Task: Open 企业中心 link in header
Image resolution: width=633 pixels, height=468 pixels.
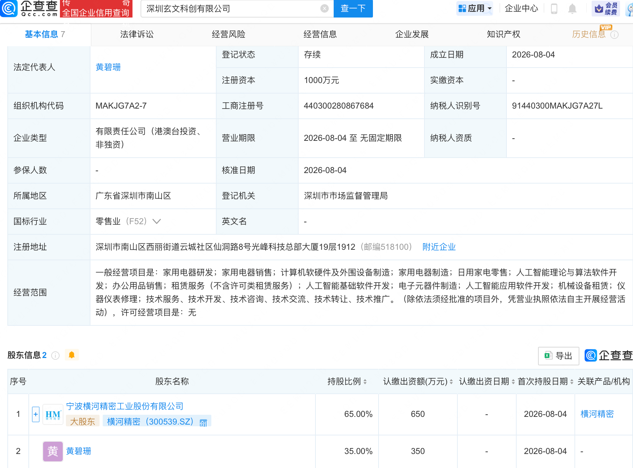Action: (x=521, y=8)
